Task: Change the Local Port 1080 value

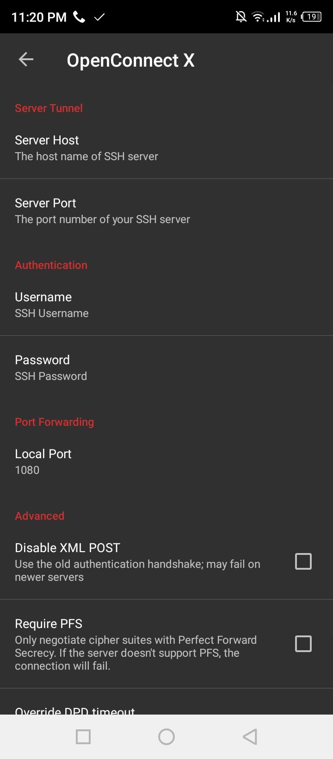Action: click(166, 461)
